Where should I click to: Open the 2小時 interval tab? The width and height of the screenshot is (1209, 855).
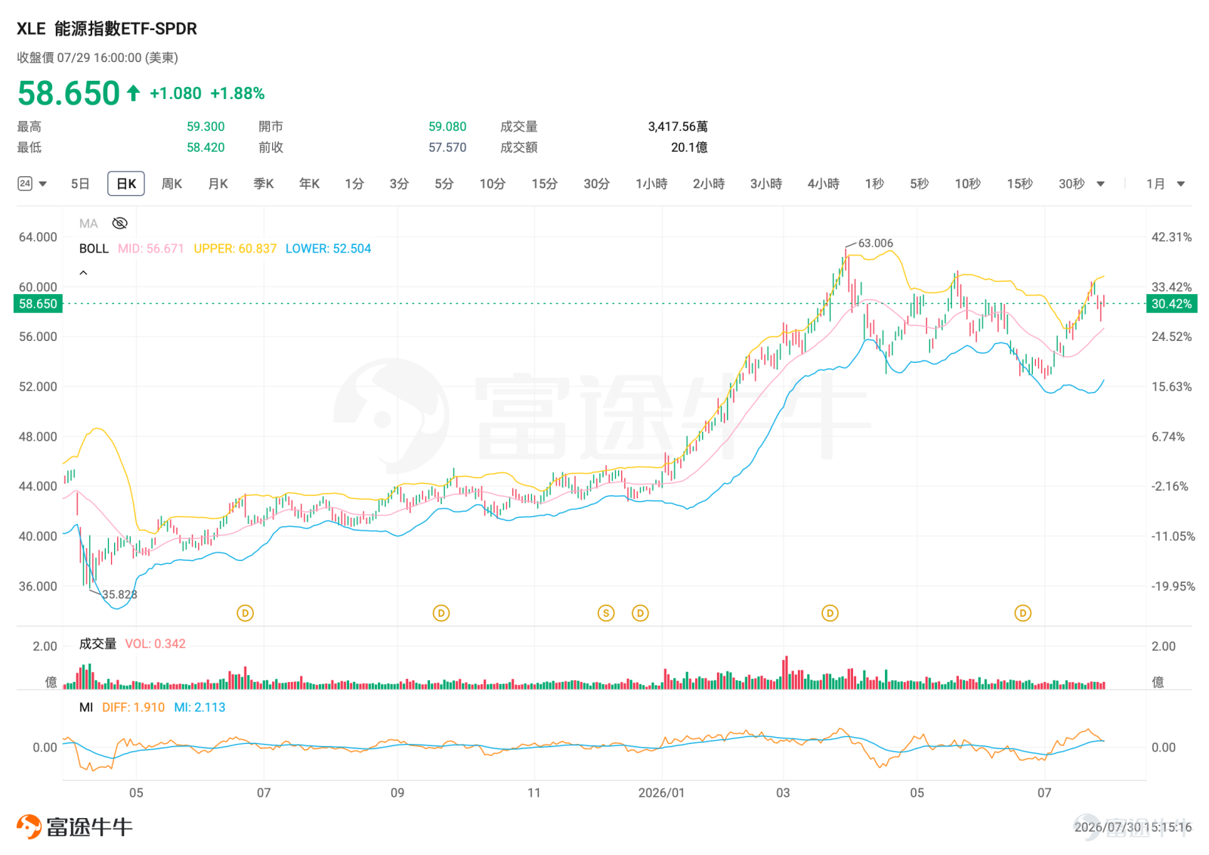[x=709, y=184]
